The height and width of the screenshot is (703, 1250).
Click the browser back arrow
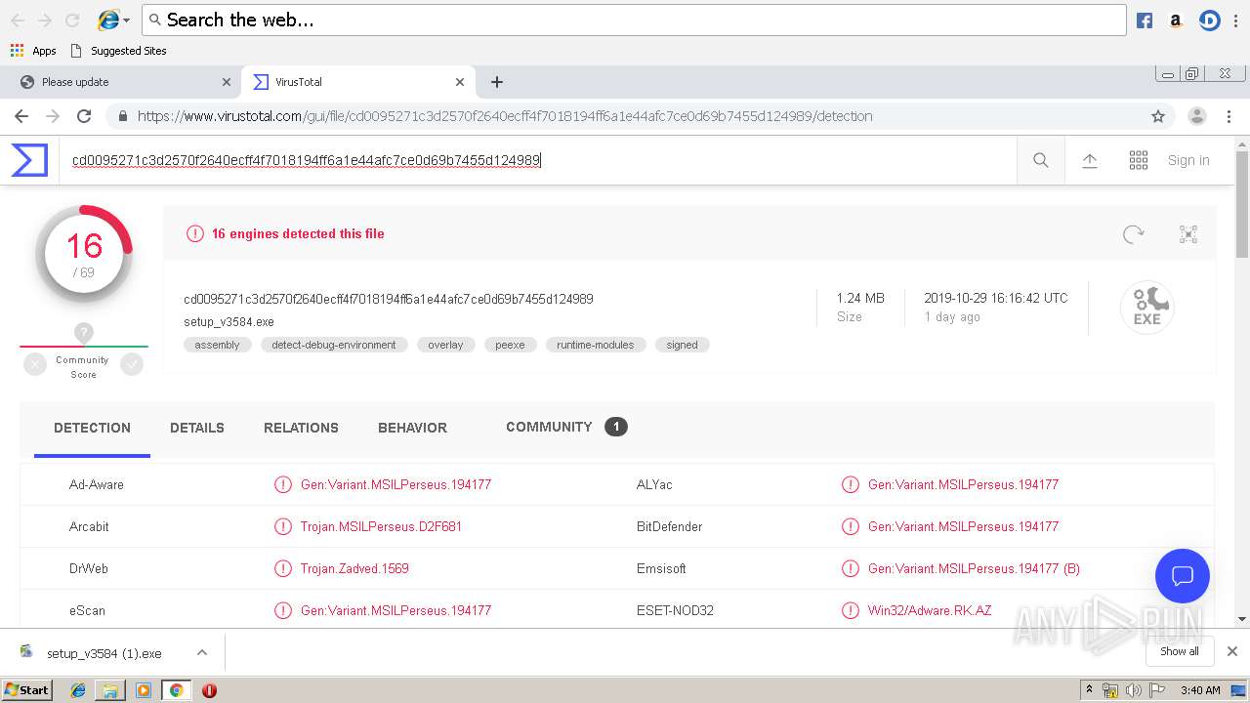tap(21, 116)
